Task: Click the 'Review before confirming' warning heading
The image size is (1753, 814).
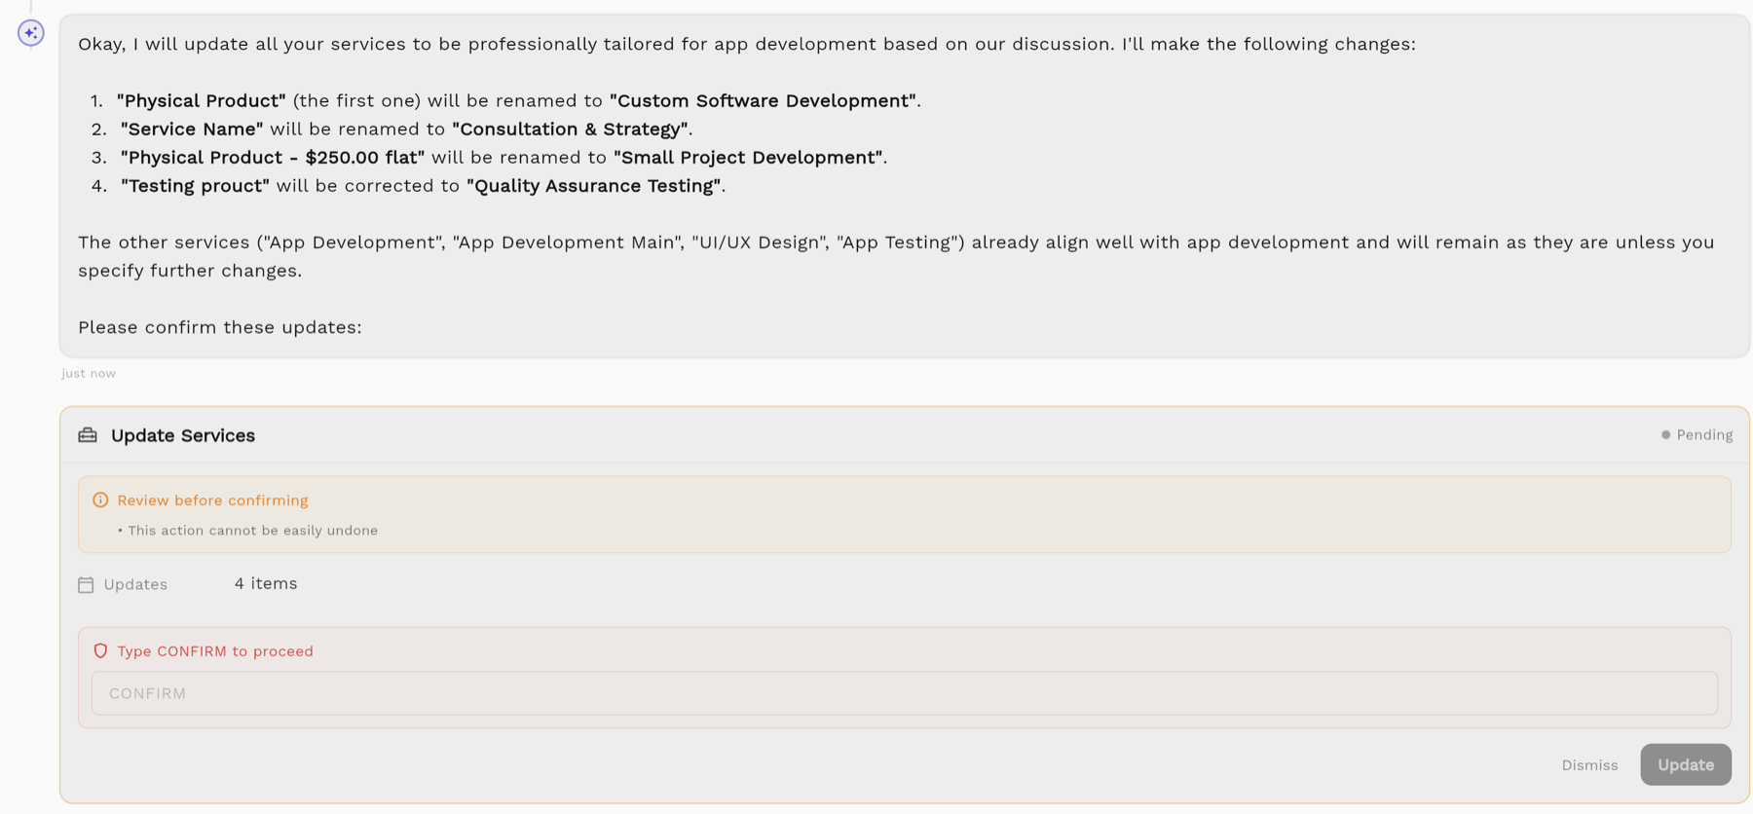Action: tap(212, 500)
